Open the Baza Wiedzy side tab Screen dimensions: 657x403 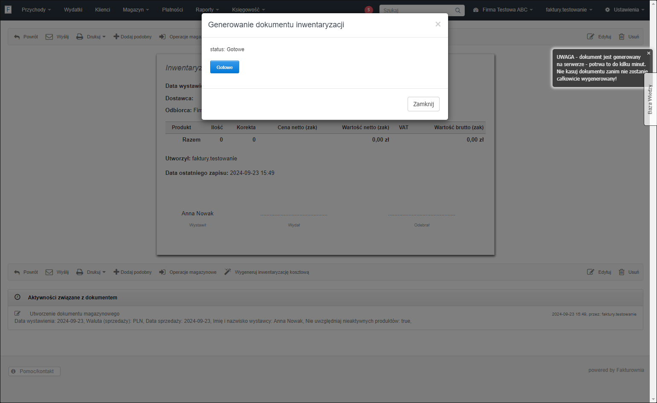[650, 99]
